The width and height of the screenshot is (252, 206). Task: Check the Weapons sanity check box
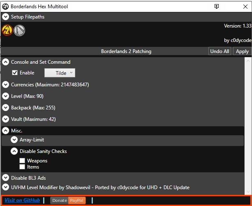[22, 160]
